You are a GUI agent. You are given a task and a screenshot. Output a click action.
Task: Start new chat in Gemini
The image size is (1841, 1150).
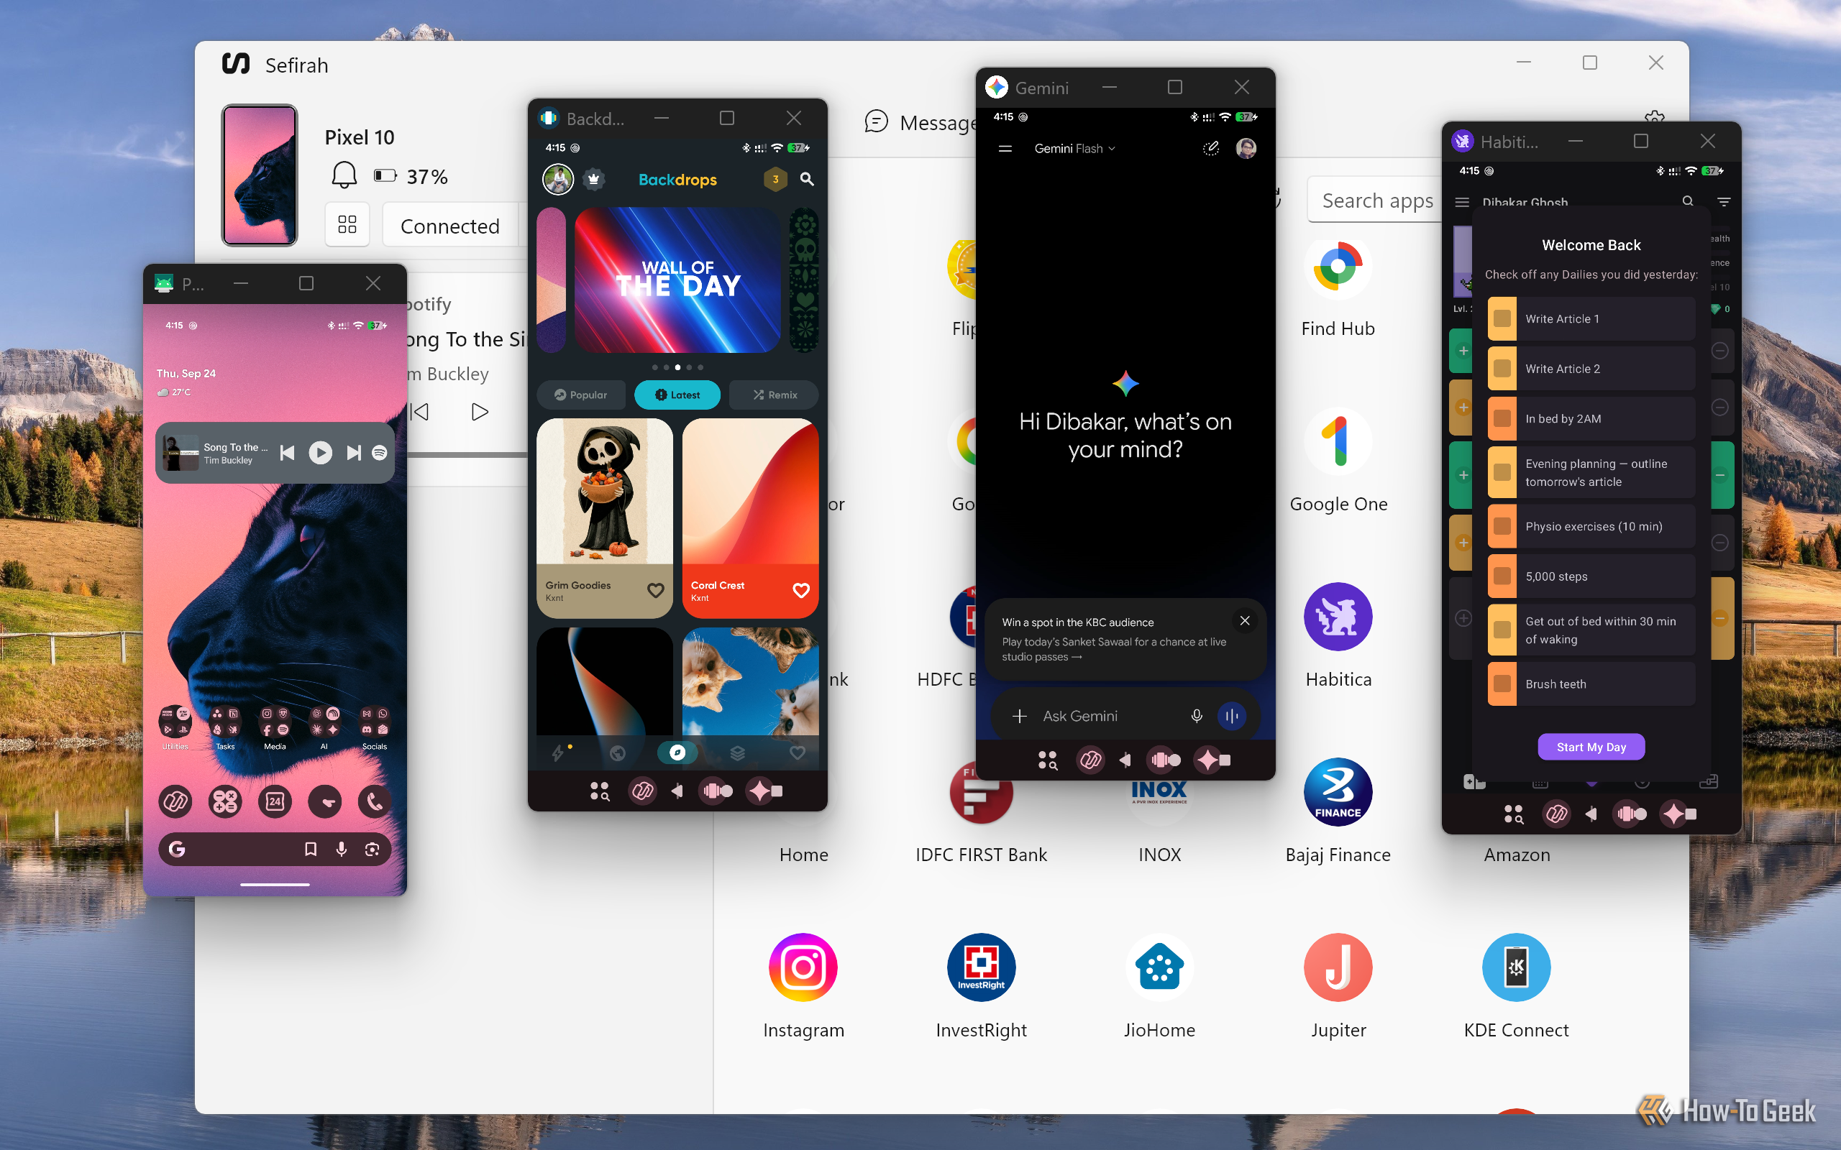(1210, 148)
